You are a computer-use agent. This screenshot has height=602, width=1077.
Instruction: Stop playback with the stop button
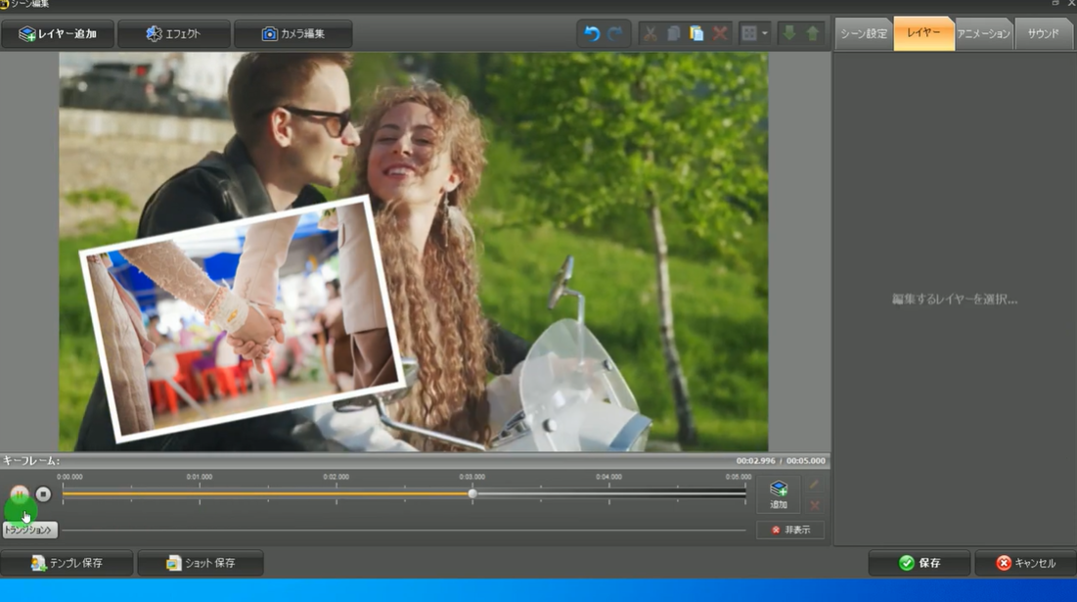click(x=43, y=494)
